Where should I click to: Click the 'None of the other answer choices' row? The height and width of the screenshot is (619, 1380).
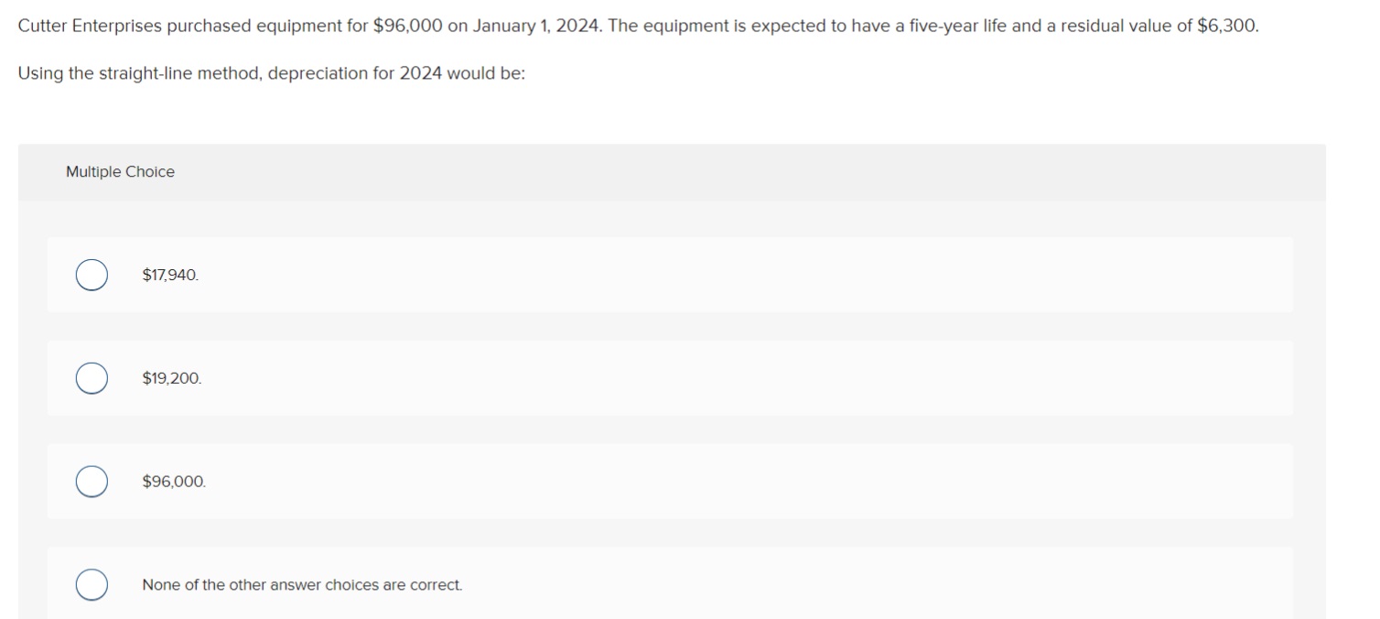click(641, 583)
